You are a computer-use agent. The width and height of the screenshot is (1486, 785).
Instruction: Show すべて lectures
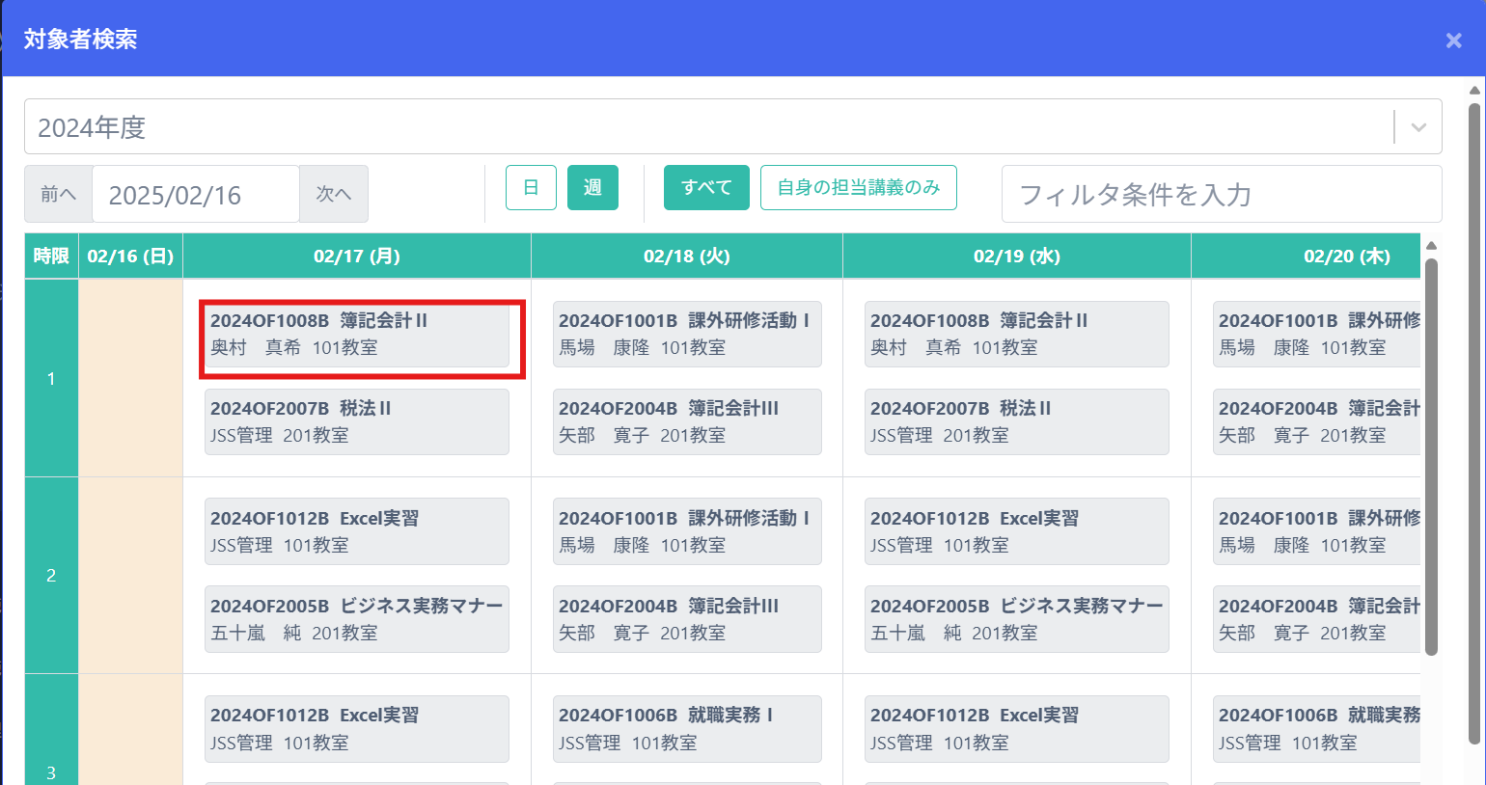click(706, 188)
